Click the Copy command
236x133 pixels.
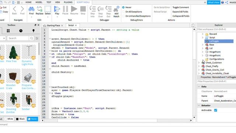tap(4, 11)
